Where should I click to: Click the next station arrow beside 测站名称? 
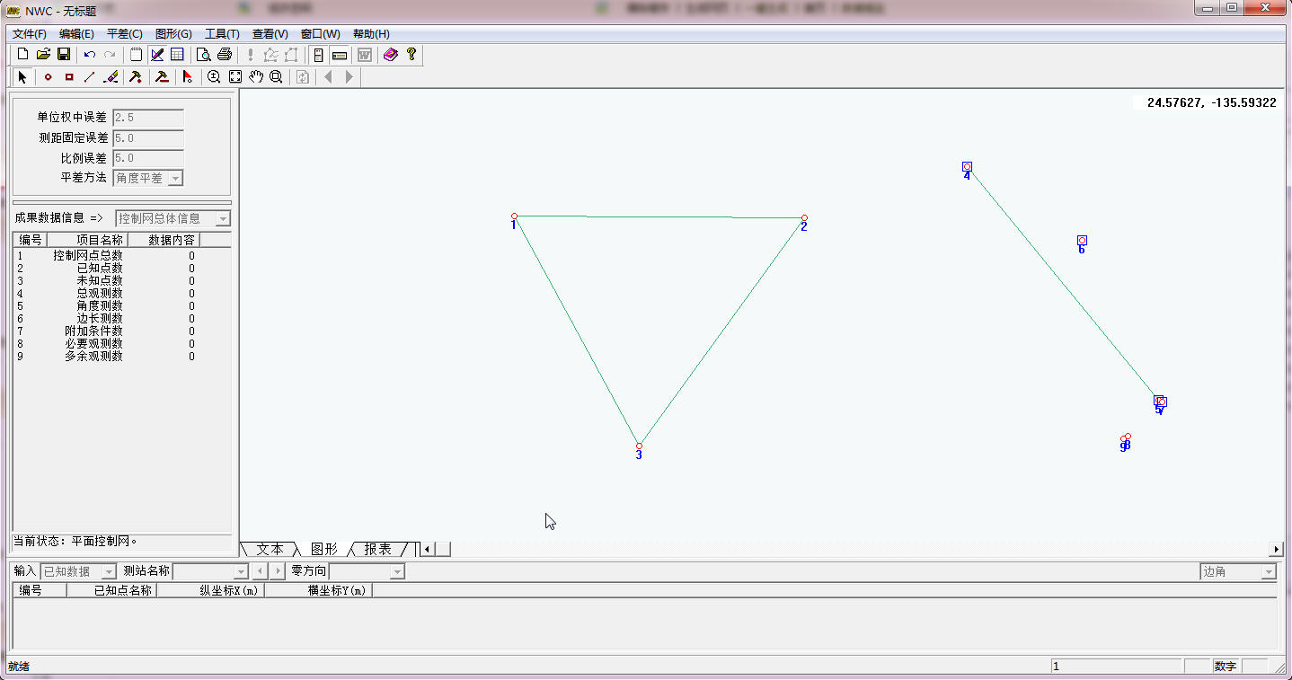tap(278, 571)
